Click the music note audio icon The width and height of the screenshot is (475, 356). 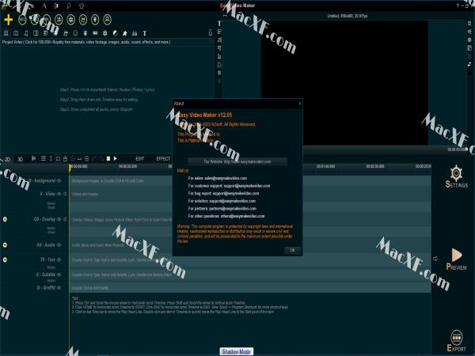[26, 33]
